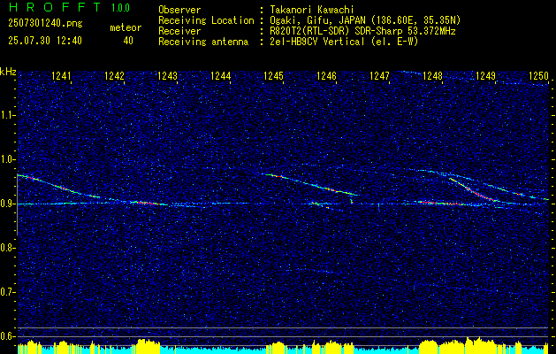
Task: Click the 1244 time marker
Action: (220, 76)
